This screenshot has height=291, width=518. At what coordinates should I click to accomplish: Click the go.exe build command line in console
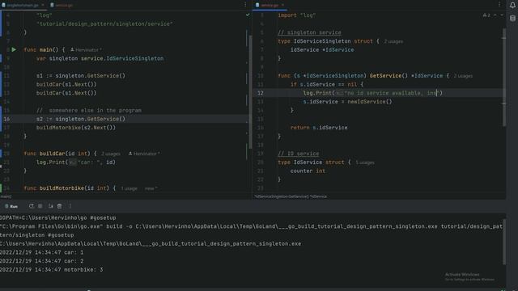251,226
